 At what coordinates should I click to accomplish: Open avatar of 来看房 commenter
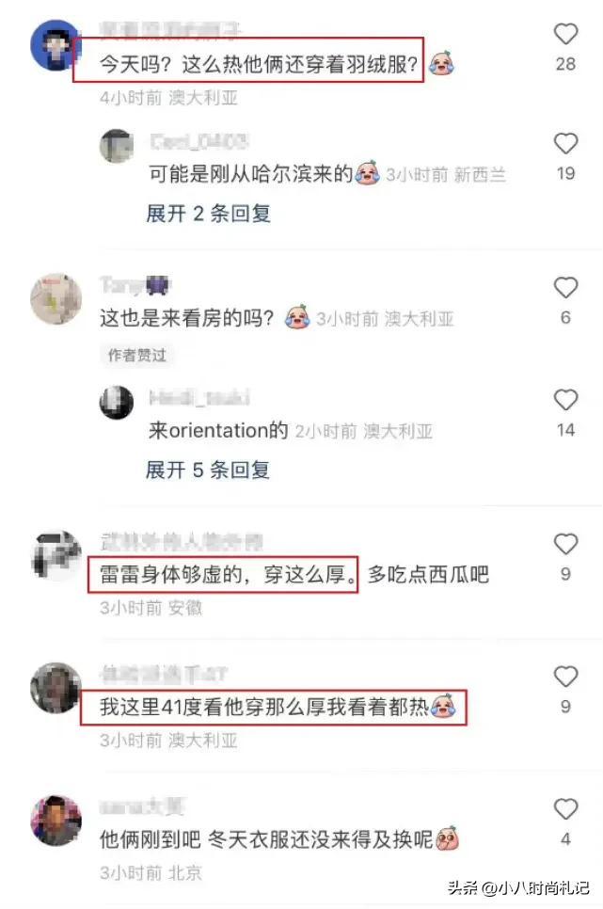coord(56,298)
